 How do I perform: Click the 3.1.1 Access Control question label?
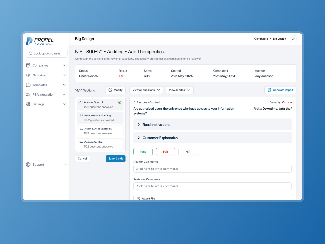[x=146, y=102]
